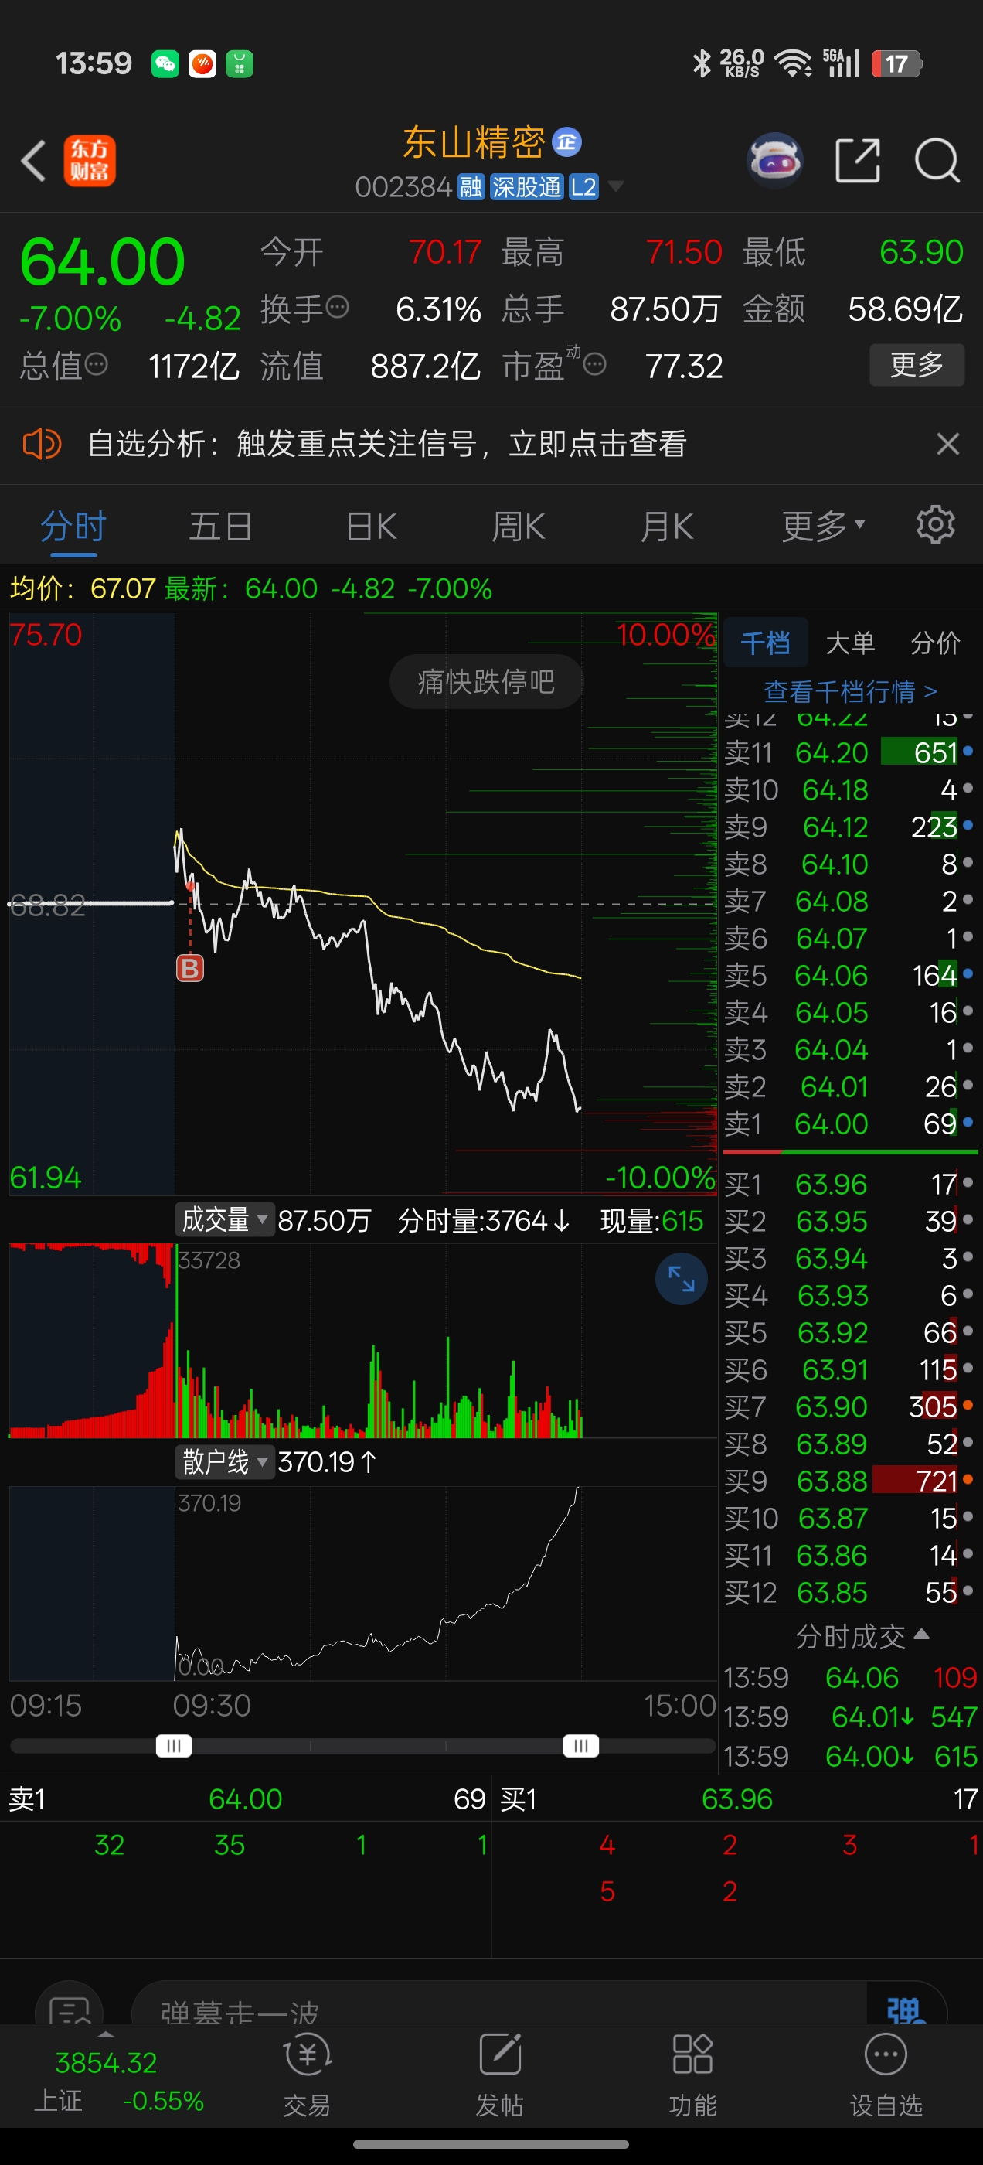983x2165 pixels.
Task: Switch to the 五日 tab
Action: (x=221, y=526)
